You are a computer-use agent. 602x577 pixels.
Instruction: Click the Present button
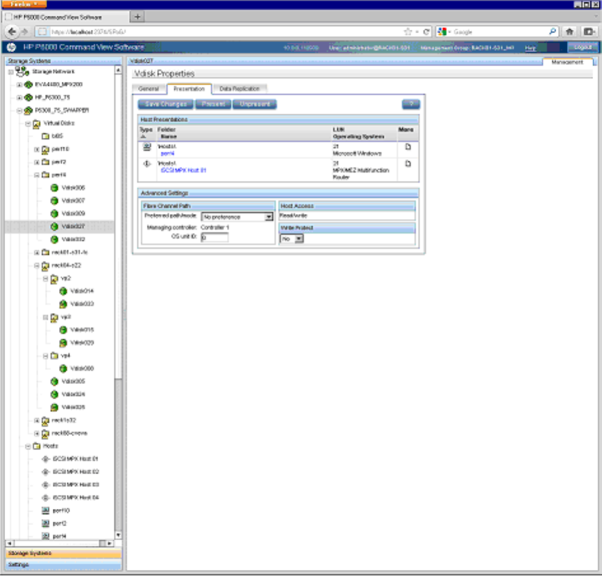pos(213,104)
